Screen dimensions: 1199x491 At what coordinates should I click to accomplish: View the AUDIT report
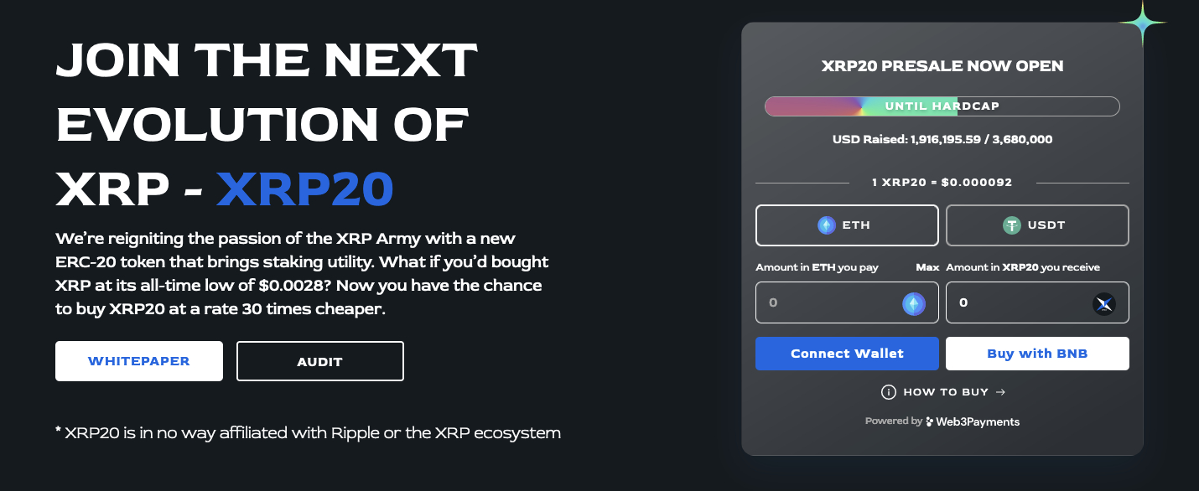(320, 361)
